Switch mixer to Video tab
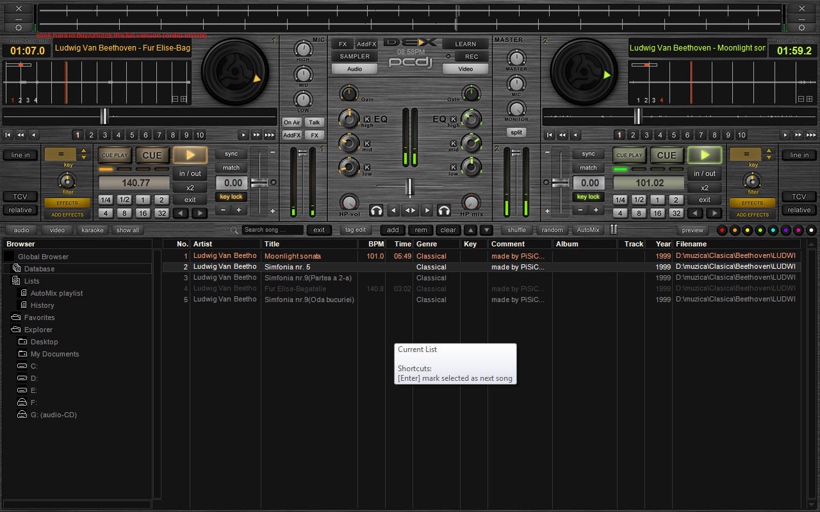 [x=466, y=68]
